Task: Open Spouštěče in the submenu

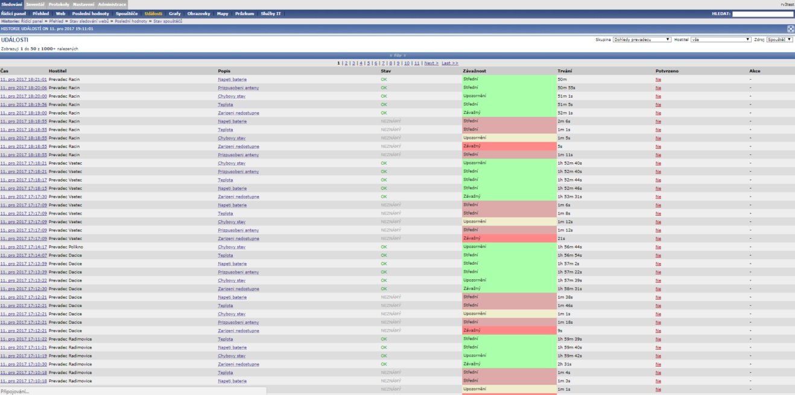Action: tap(127, 13)
